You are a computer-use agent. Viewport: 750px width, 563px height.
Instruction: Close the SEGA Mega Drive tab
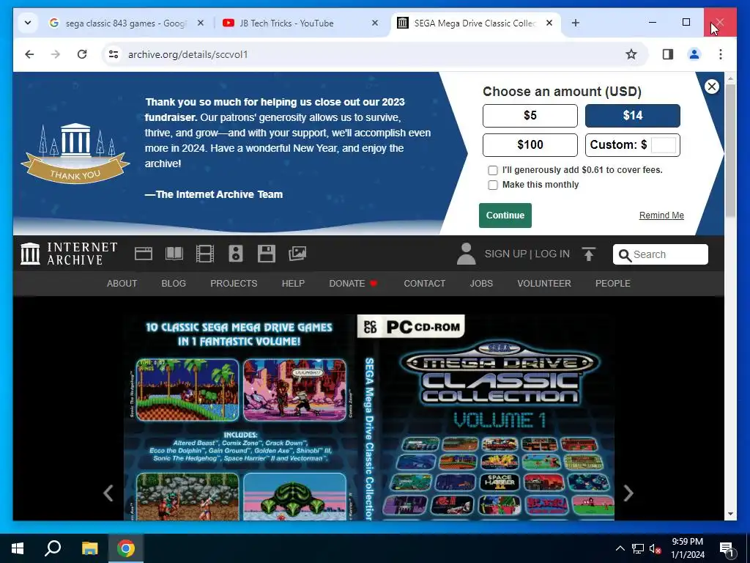(x=549, y=23)
